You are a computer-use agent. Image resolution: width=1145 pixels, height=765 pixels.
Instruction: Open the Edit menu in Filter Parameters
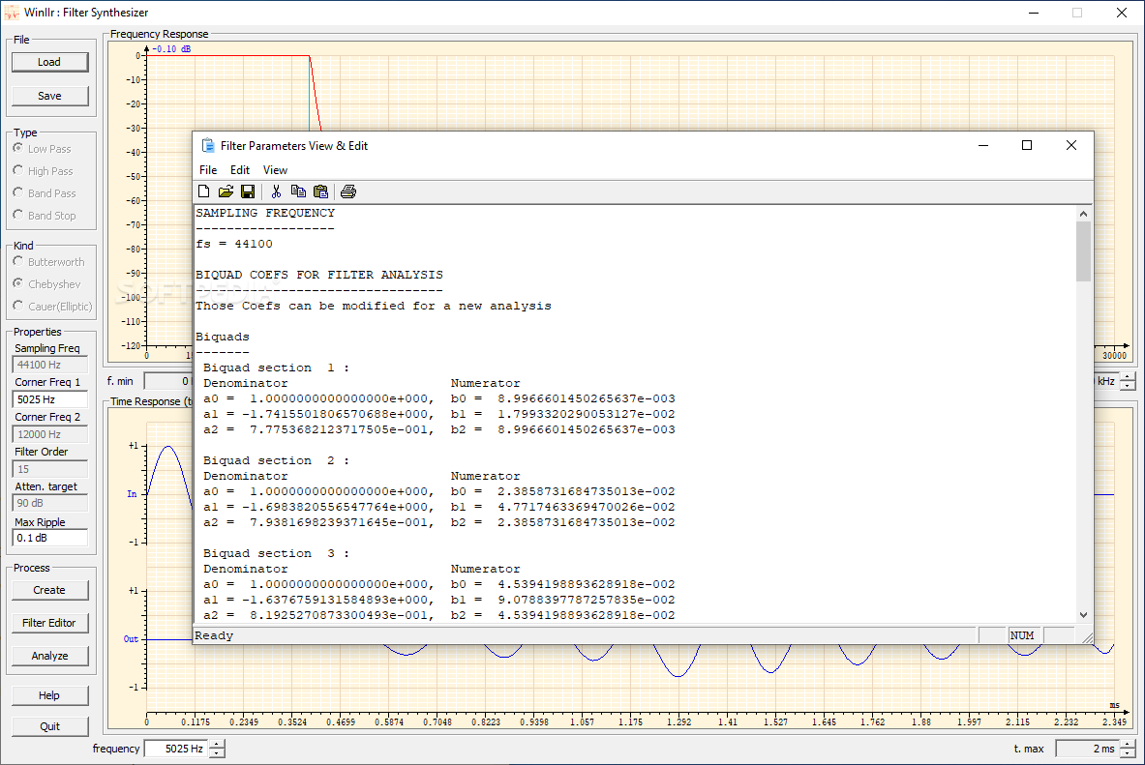coord(240,170)
